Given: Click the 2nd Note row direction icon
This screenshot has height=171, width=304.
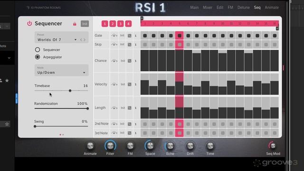Looking at the screenshot, I should (x=114, y=123).
